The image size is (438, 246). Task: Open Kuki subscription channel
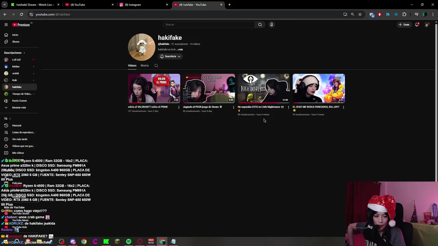point(19,80)
